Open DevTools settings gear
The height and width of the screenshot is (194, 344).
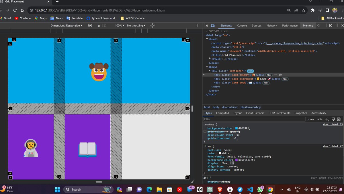pyautogui.click(x=331, y=25)
